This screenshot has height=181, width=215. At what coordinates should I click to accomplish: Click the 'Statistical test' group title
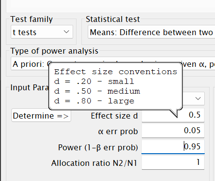click(113, 19)
